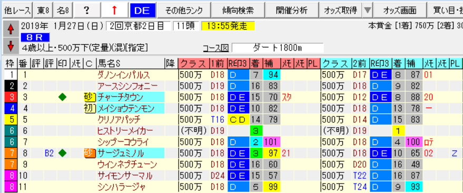Click the 8R race label
Image resolution: width=463 pixels, height=193 pixels.
click(x=35, y=37)
